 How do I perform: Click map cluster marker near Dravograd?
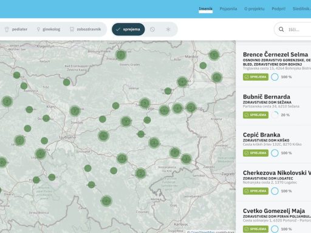(x=121, y=55)
